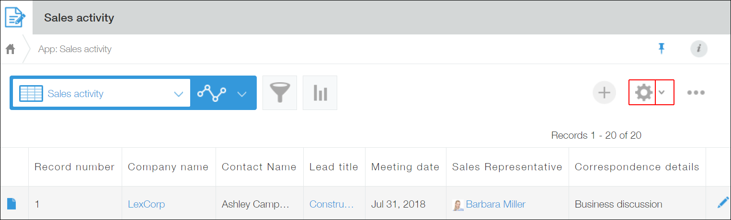Open app settings gear icon

[643, 92]
